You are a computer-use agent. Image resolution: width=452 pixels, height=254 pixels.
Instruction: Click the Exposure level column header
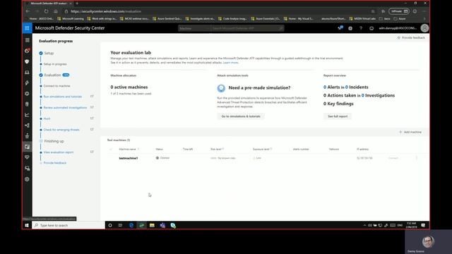coord(261,149)
